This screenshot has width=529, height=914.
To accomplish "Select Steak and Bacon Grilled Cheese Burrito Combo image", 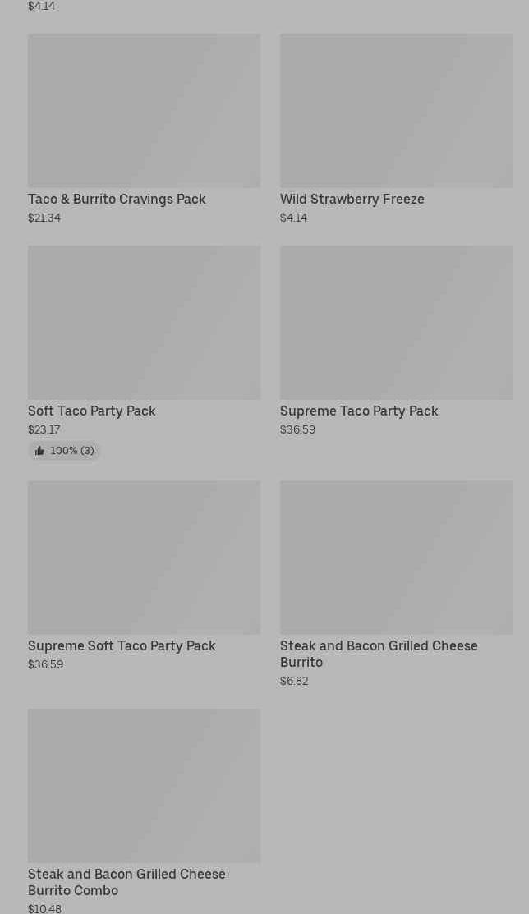I will [x=144, y=786].
